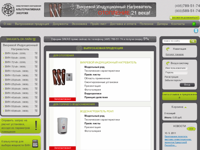Screen dimensions: 200x150
Task: Click the cart icon beside ВИН-30
Action: tap(36, 88)
